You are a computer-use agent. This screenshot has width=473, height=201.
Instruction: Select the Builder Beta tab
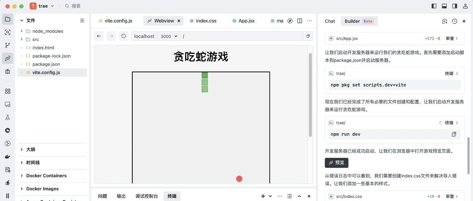(359, 21)
